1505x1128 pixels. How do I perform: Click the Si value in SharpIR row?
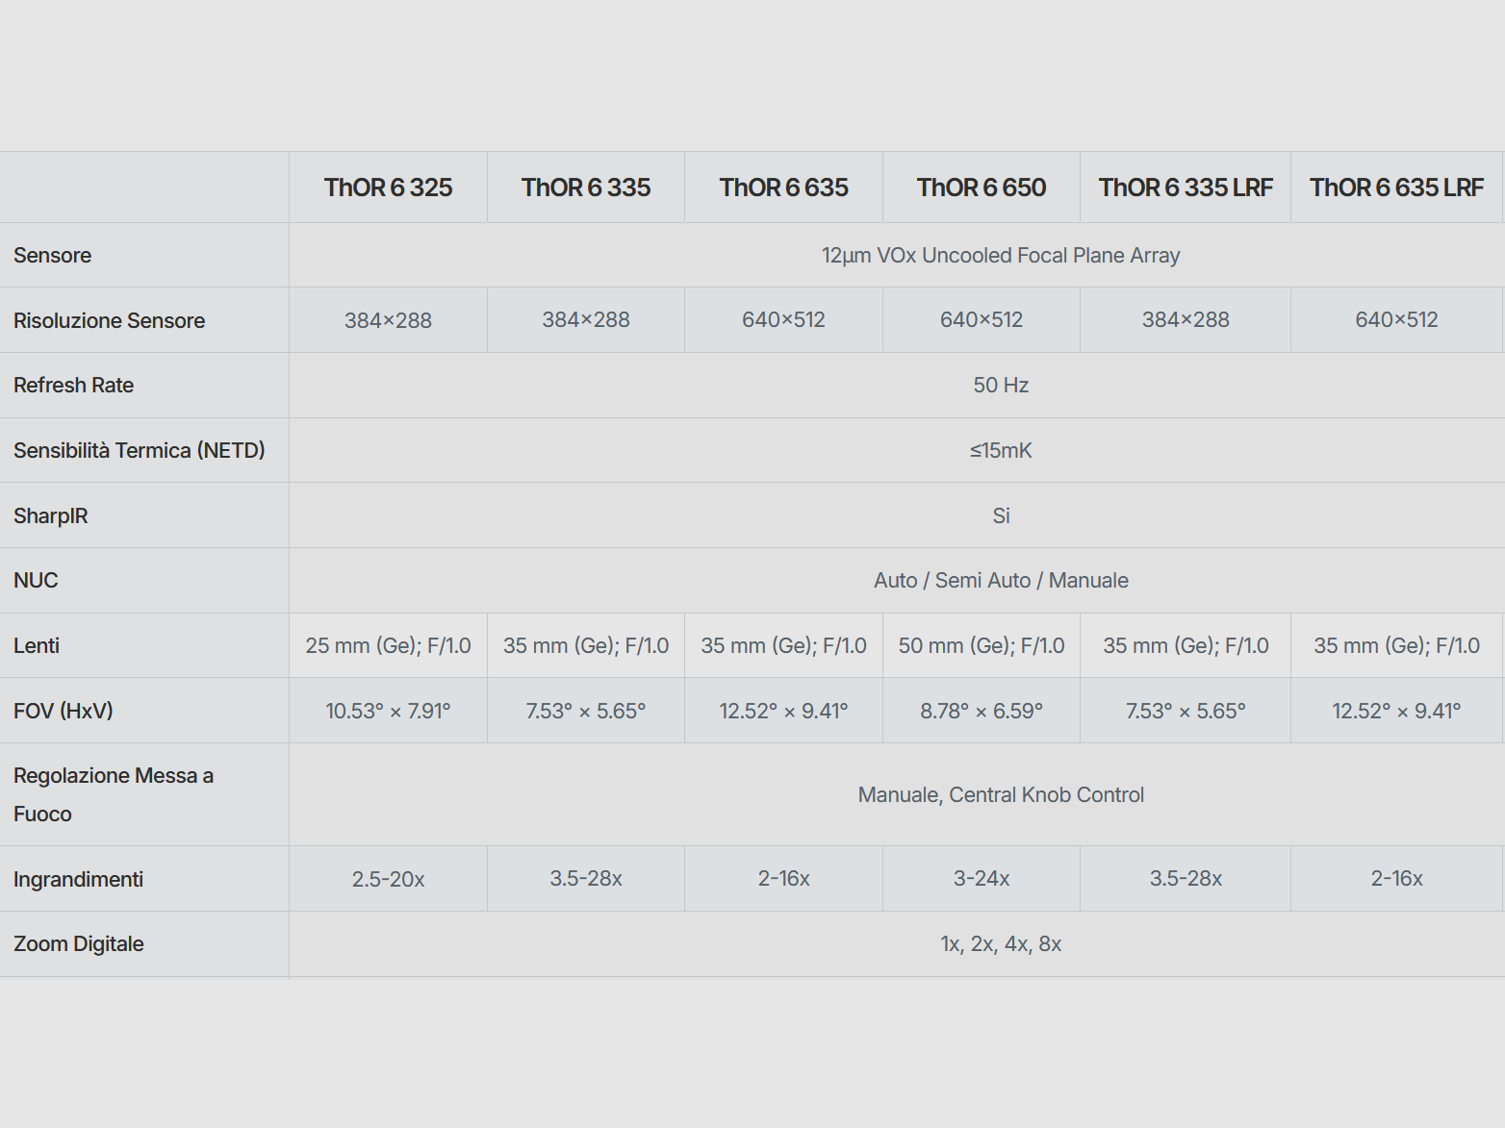click(1001, 516)
